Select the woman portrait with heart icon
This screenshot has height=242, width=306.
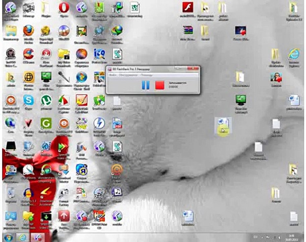point(276,77)
